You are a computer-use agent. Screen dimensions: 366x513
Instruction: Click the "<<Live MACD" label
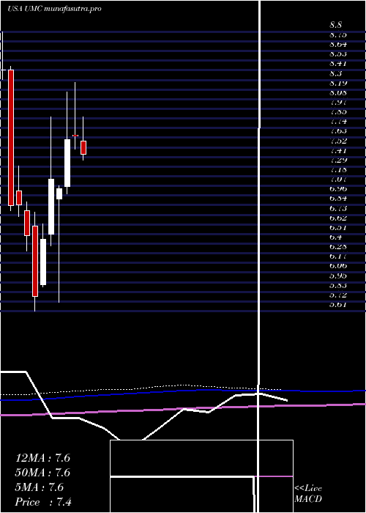point(308,494)
